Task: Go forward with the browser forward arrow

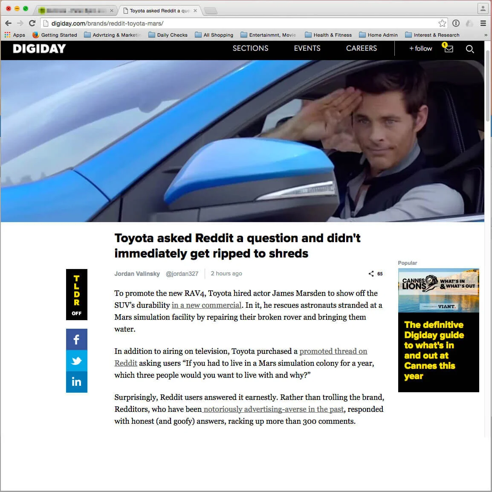Action: (20, 23)
